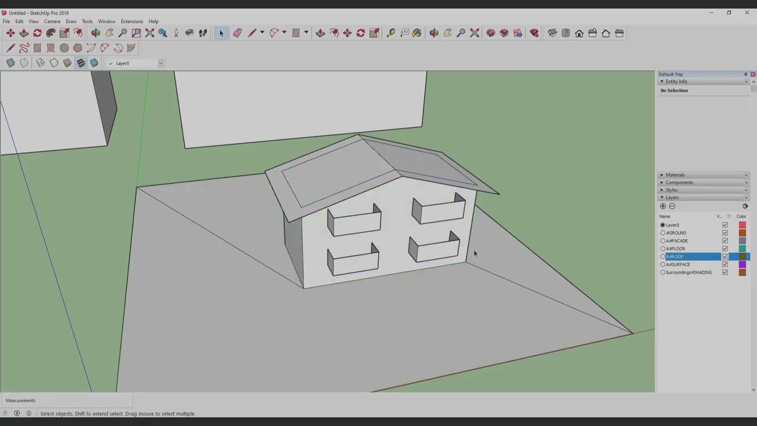Add a new layer with plus icon

(663, 206)
